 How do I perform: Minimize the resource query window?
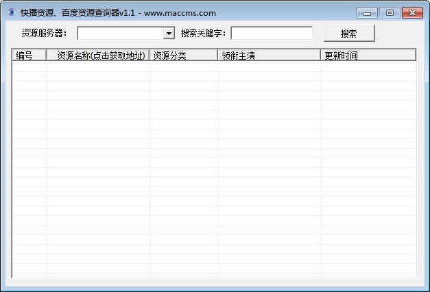367,12
